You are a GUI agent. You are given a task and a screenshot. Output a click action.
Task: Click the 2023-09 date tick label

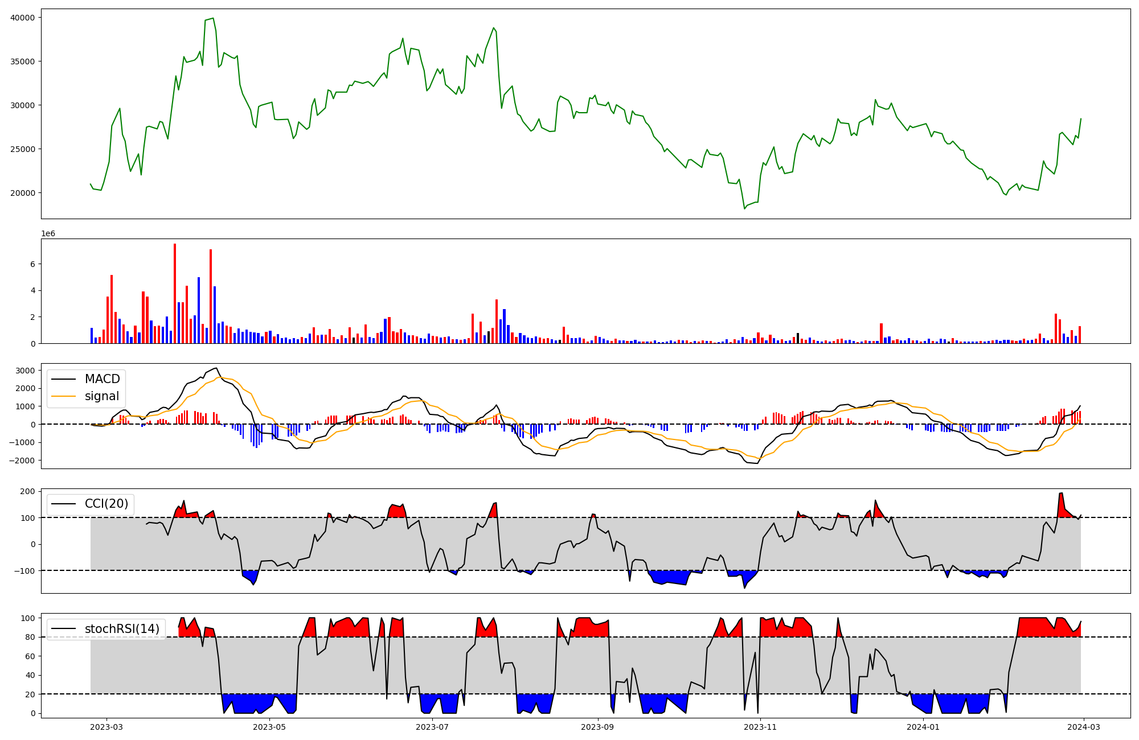(598, 727)
